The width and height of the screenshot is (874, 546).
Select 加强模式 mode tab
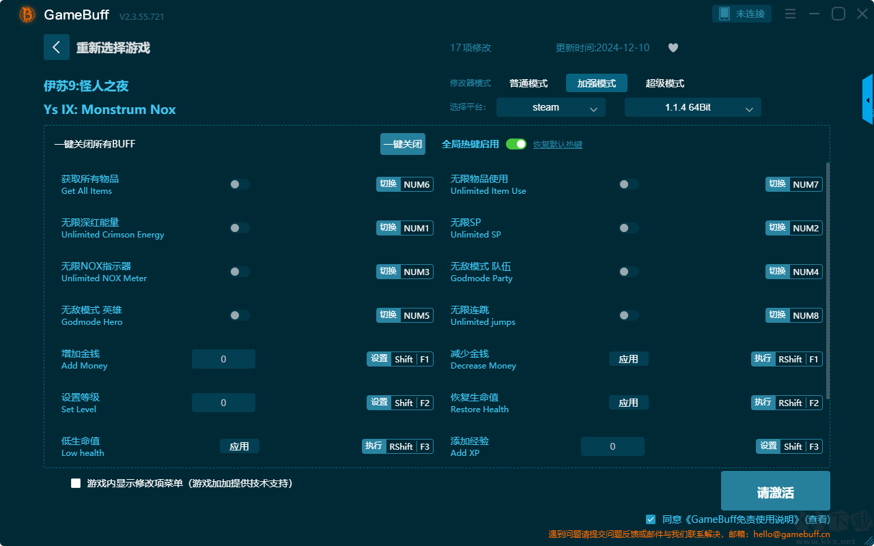point(597,83)
